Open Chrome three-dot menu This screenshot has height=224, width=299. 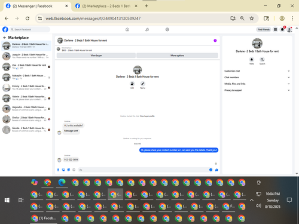click(x=292, y=19)
